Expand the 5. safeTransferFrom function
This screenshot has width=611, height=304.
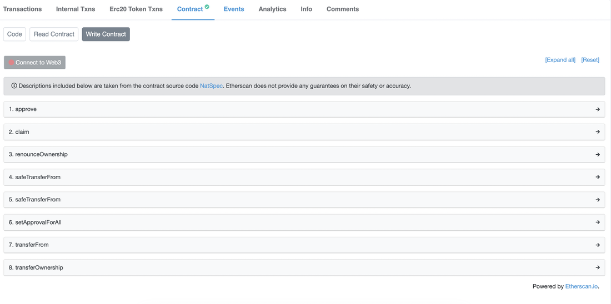pos(304,200)
